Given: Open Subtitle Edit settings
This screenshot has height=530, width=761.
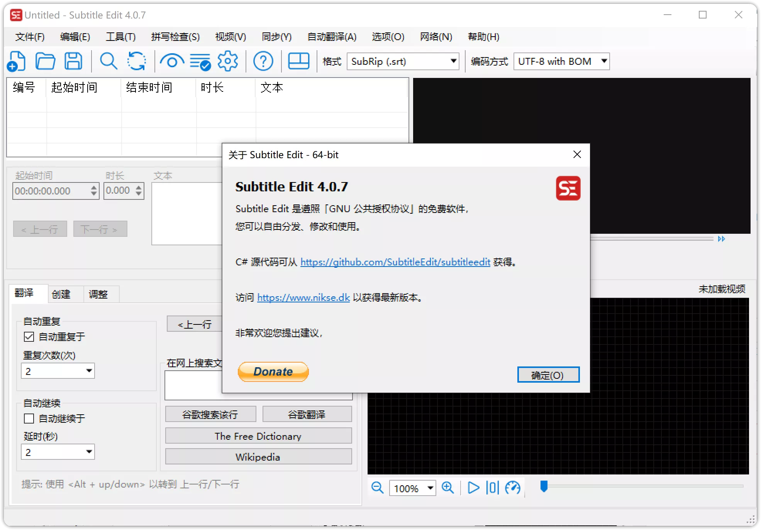Looking at the screenshot, I should coord(228,61).
